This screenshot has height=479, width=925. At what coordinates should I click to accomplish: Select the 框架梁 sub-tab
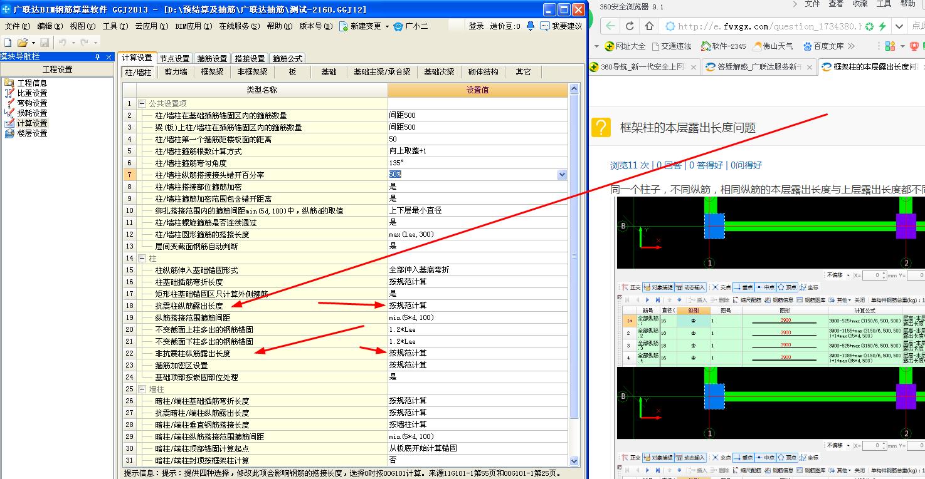click(212, 72)
